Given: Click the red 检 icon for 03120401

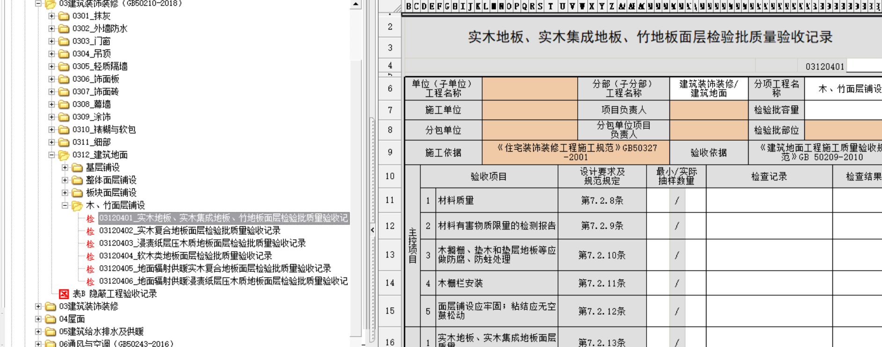Looking at the screenshot, I should [90, 218].
